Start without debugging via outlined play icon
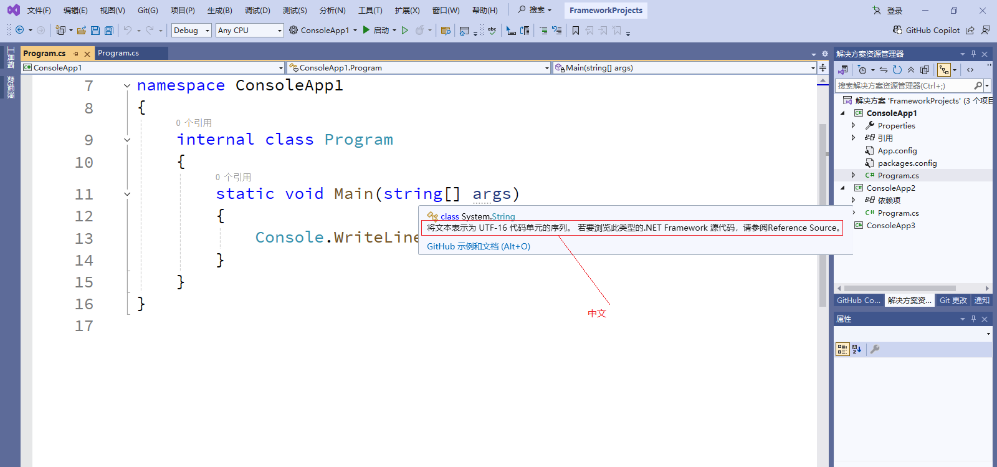This screenshot has width=997, height=467. pos(405,30)
